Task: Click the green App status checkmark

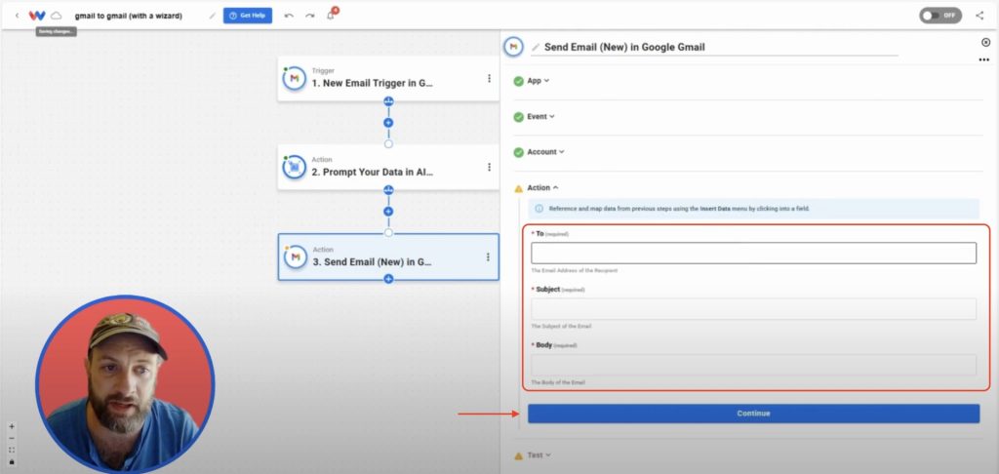Action: tap(519, 81)
